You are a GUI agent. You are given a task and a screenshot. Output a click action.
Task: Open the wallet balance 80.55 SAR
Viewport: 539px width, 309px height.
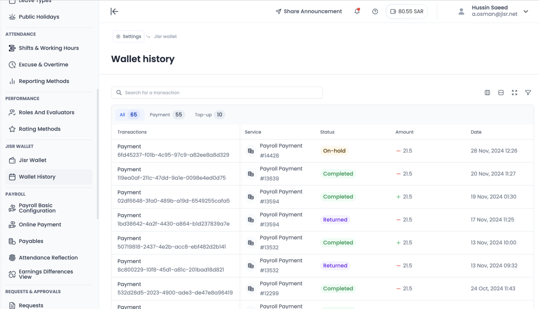[407, 12]
